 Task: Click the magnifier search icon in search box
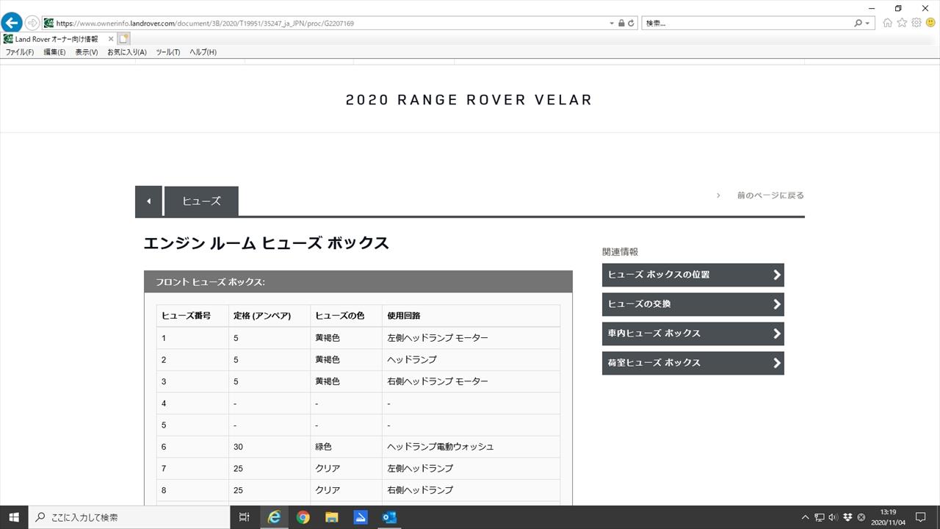coord(858,24)
